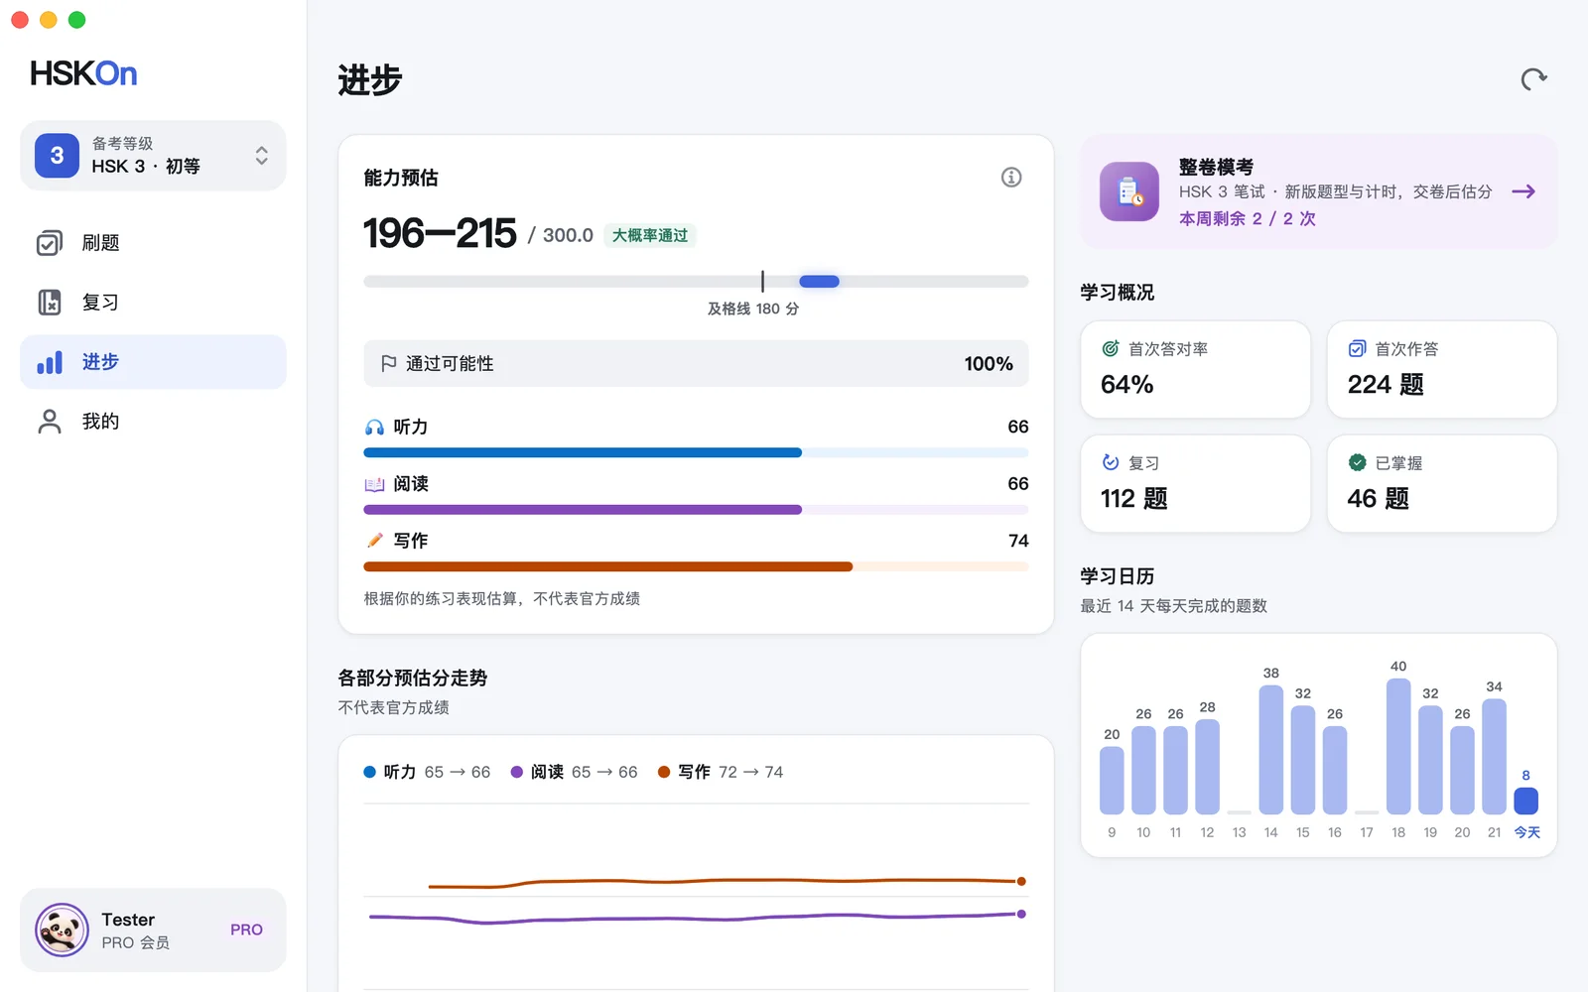The height and width of the screenshot is (992, 1588).
Task: Open the 首次答对率 64% card
Action: click(1195, 369)
